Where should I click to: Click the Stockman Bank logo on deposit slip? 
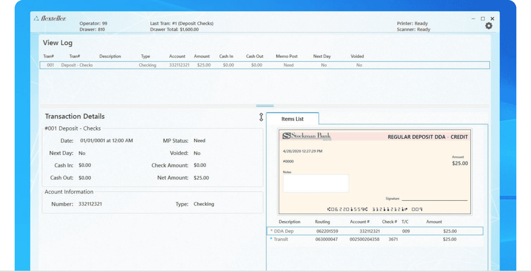tap(307, 136)
